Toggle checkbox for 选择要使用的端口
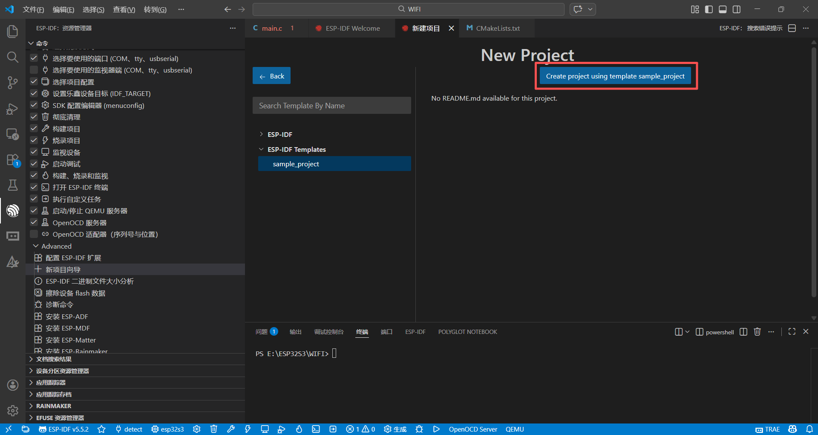 click(x=34, y=58)
